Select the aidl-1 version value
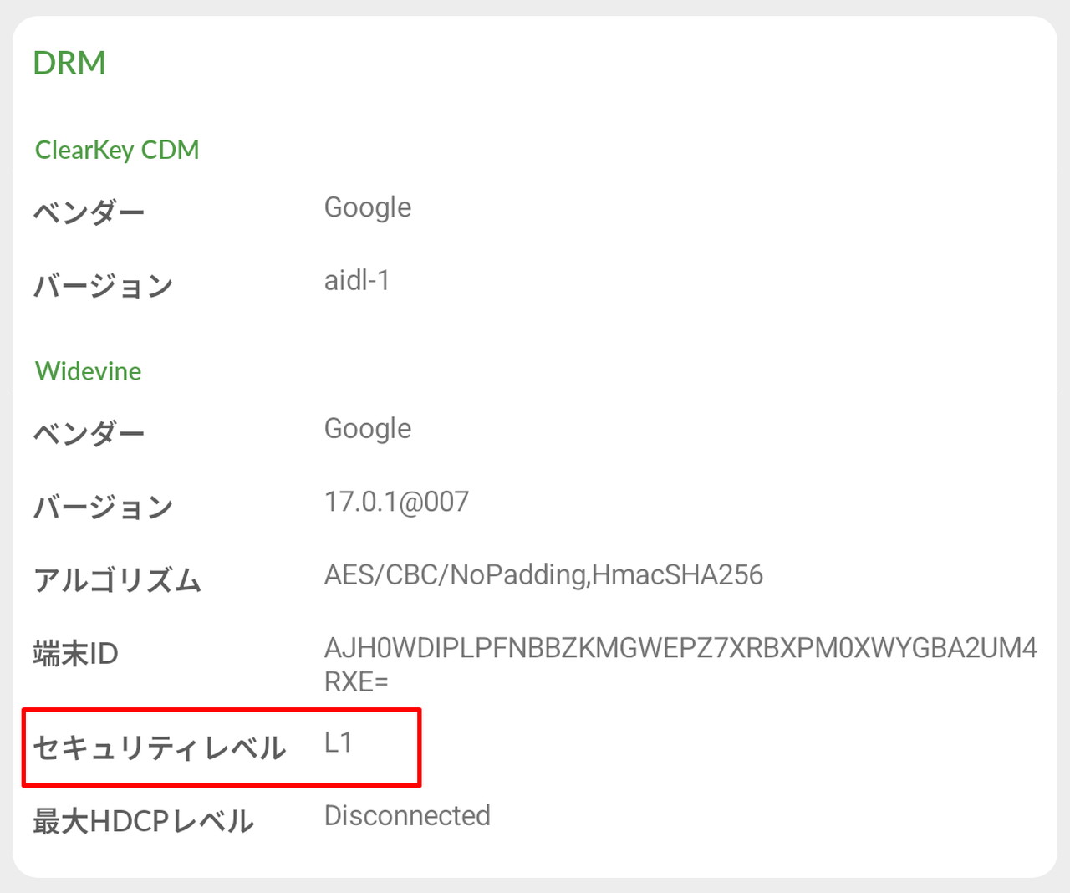This screenshot has width=1070, height=893. click(x=357, y=281)
